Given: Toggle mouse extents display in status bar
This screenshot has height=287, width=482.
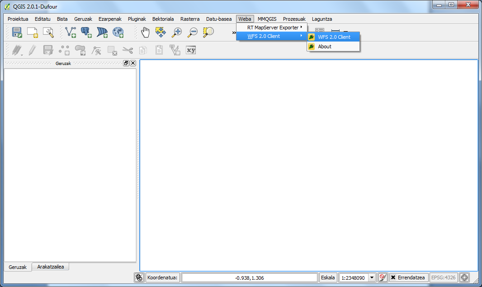Looking at the screenshot, I should point(139,278).
